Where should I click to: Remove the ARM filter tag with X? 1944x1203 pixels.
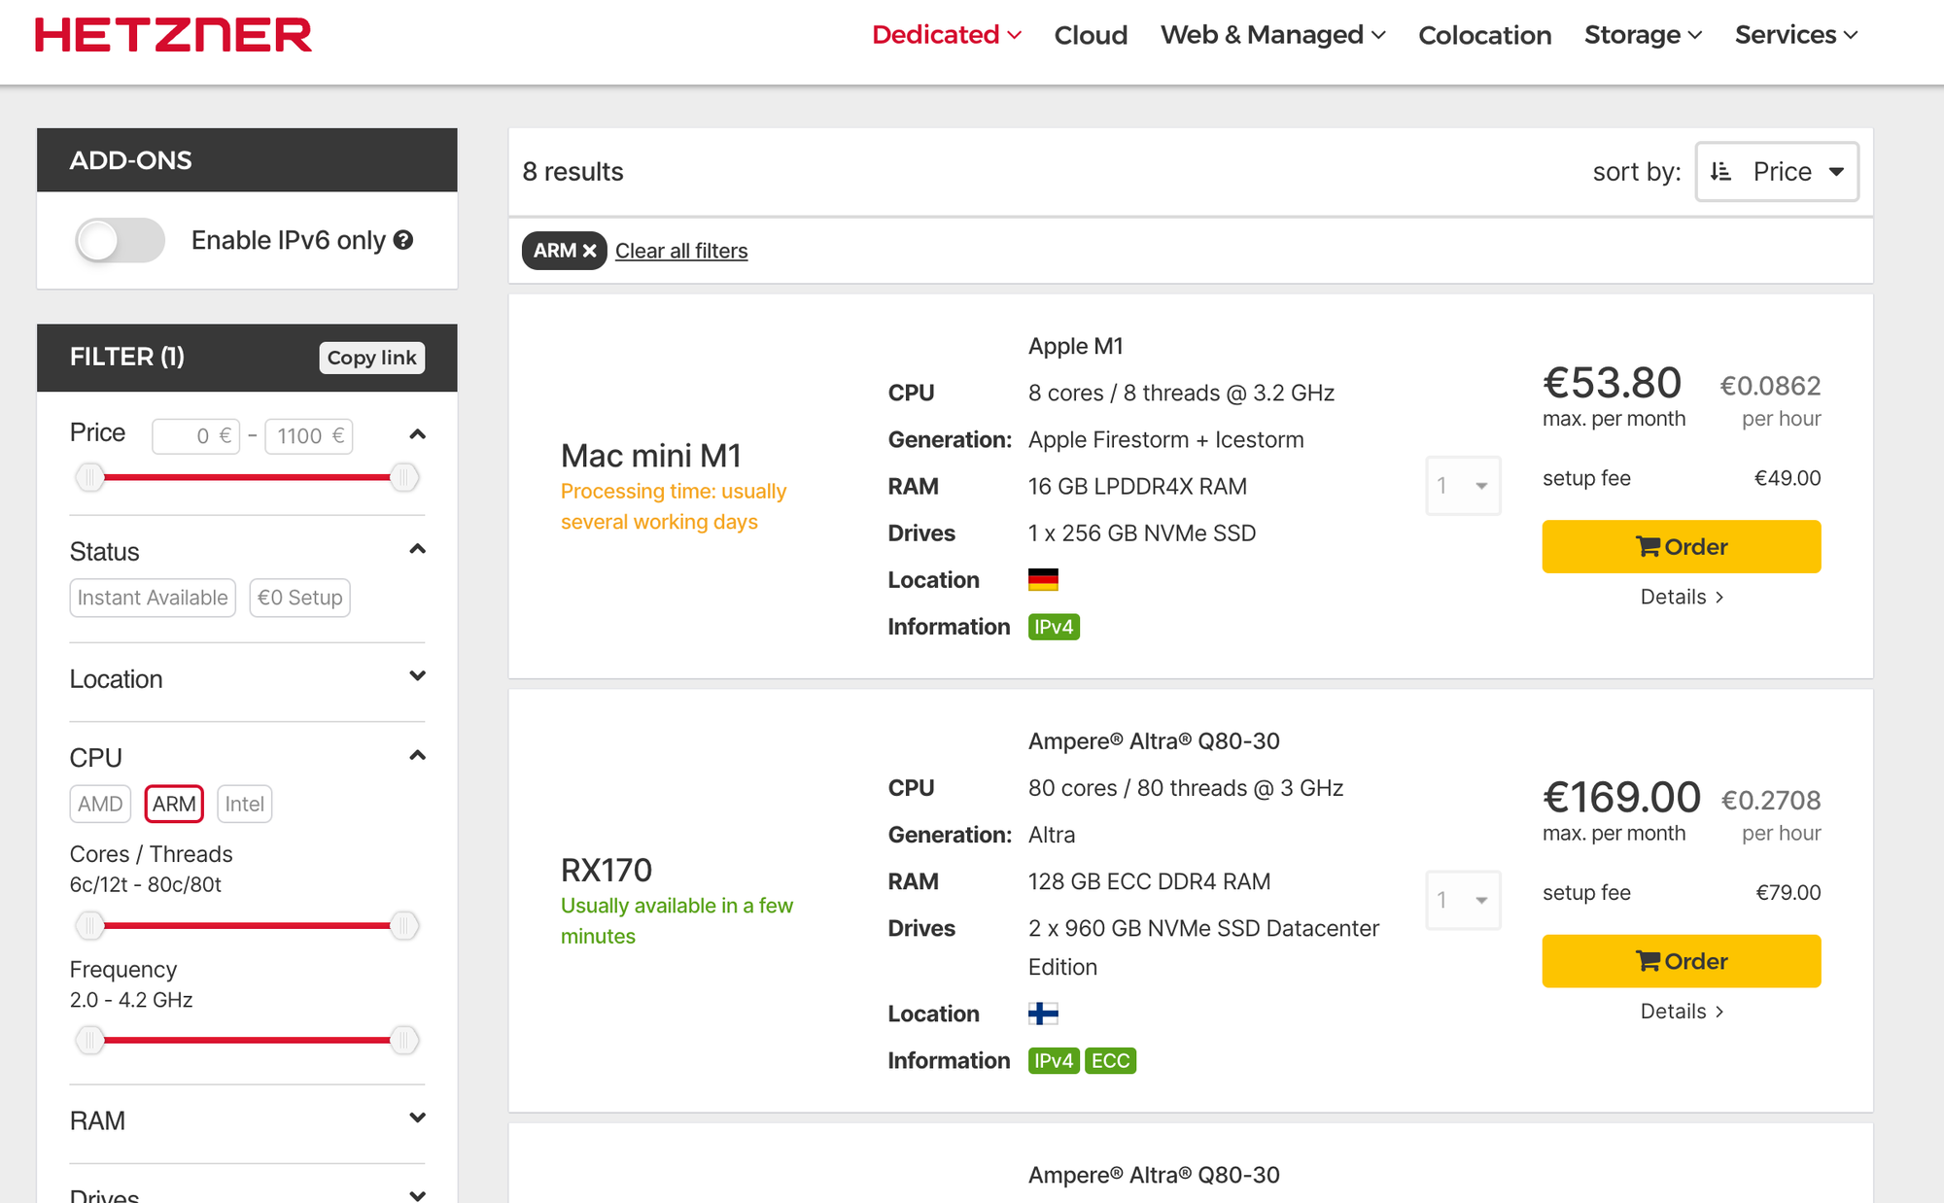[x=589, y=251]
